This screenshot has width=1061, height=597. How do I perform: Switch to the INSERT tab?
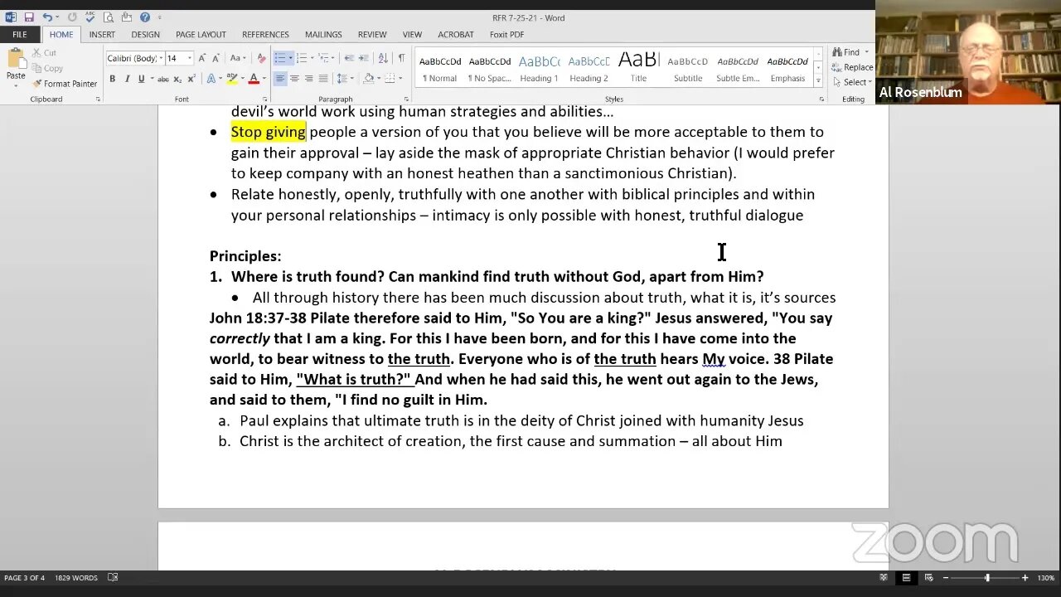click(102, 34)
